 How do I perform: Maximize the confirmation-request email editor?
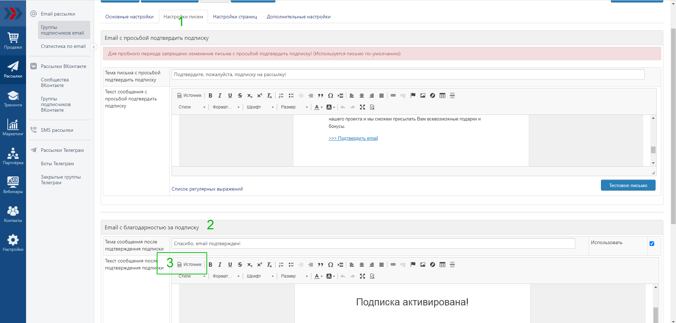[362, 107]
